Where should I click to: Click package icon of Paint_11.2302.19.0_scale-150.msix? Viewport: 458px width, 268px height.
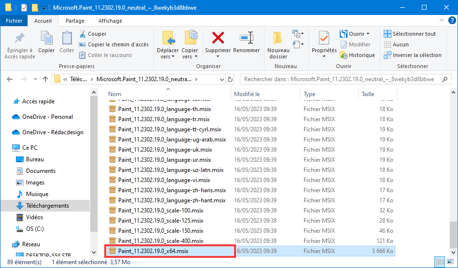tap(112, 231)
